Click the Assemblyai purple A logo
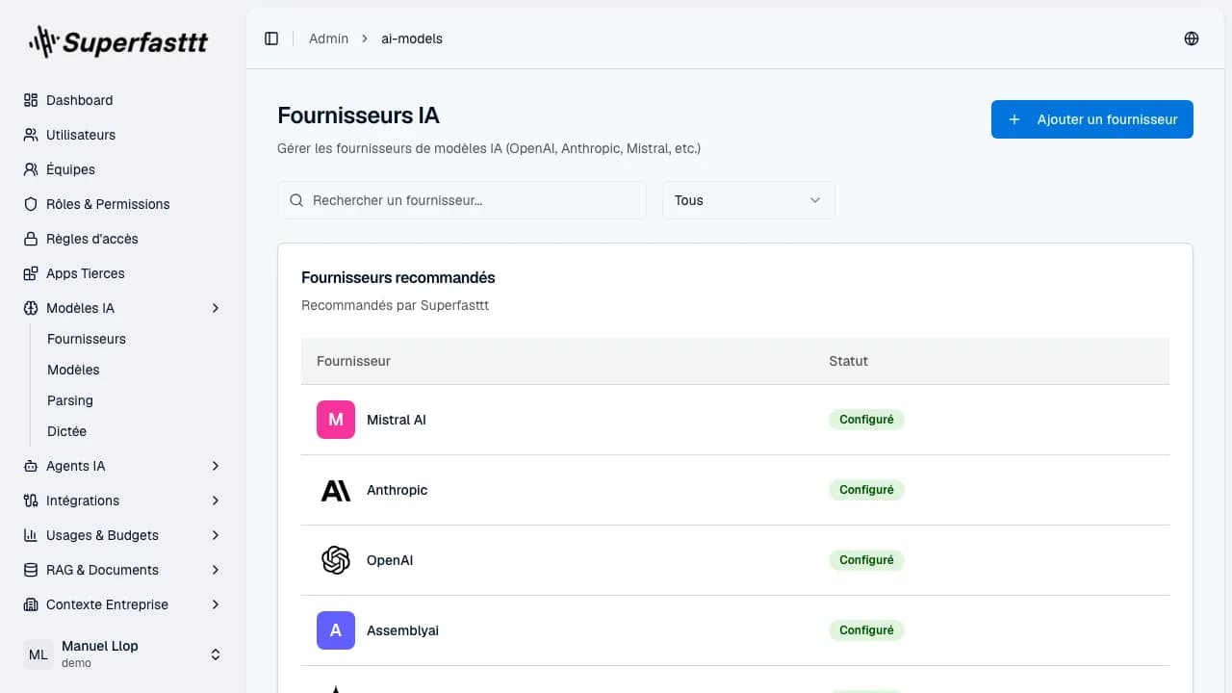1232x693 pixels. (336, 630)
